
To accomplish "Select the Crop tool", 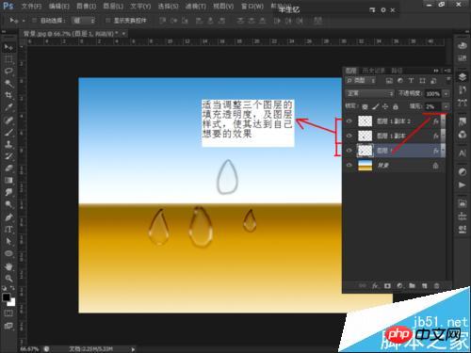I will click(x=8, y=95).
